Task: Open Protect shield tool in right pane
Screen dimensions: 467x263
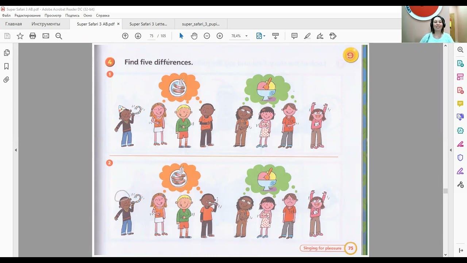Action: click(x=460, y=157)
